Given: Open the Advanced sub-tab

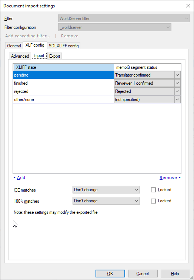Looking at the screenshot, I should [x=20, y=56].
